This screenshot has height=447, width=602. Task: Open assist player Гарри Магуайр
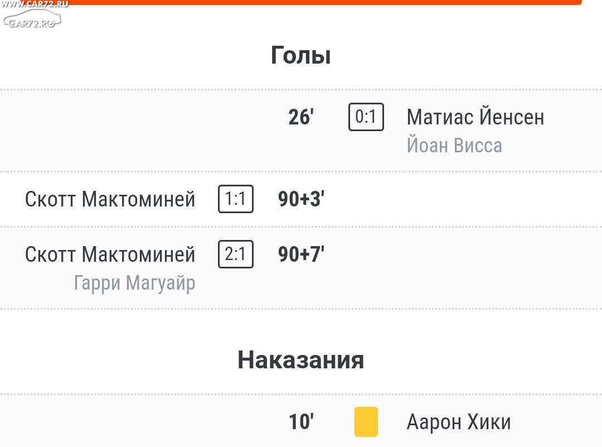[x=135, y=283]
